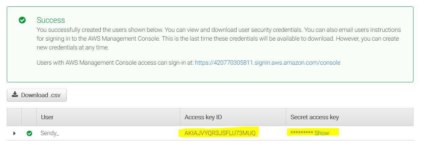
Task: Click the empty header cell above status check
Action: tap(29, 117)
